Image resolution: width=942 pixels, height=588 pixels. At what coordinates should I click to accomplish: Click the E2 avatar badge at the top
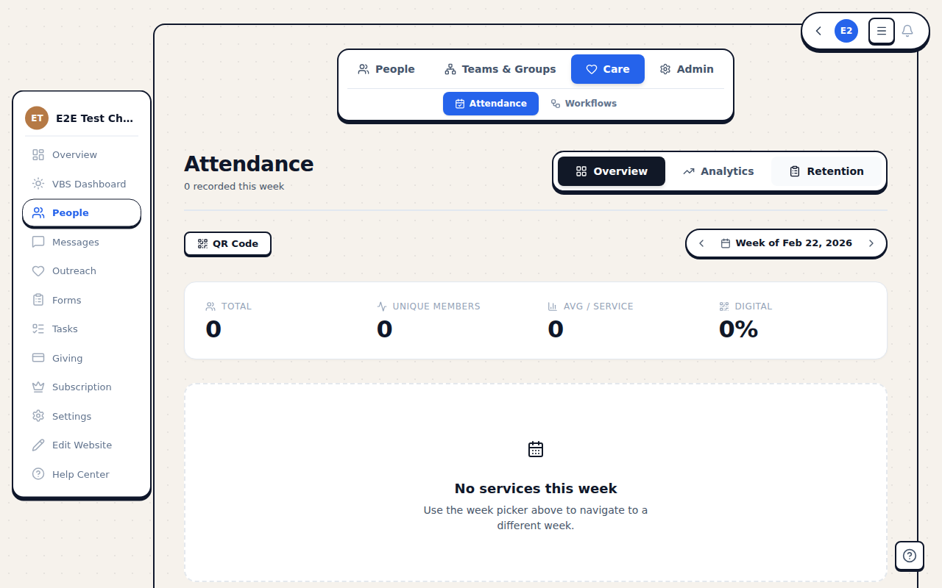846,31
